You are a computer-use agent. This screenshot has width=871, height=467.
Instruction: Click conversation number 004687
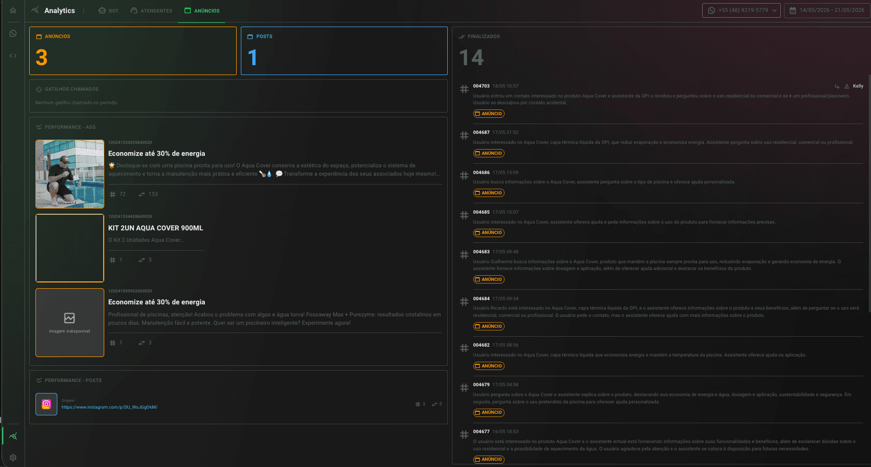[x=481, y=132]
